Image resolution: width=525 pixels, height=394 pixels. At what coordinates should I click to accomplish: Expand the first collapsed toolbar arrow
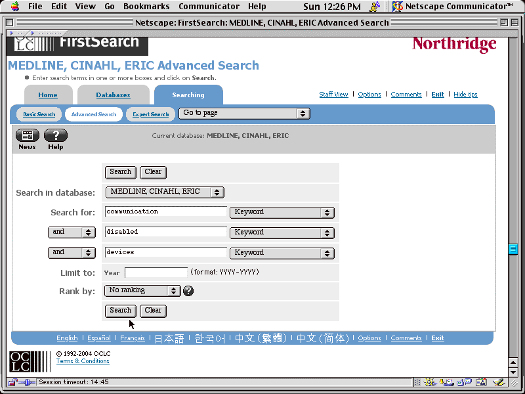pos(12,33)
